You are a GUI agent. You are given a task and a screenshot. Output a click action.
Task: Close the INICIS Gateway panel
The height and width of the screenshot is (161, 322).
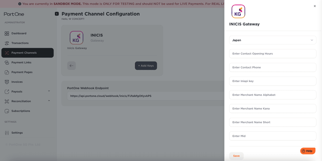(315, 6)
